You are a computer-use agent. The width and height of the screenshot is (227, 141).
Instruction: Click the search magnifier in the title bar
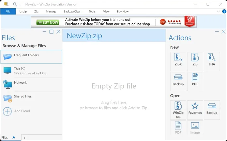click(x=15, y=4)
